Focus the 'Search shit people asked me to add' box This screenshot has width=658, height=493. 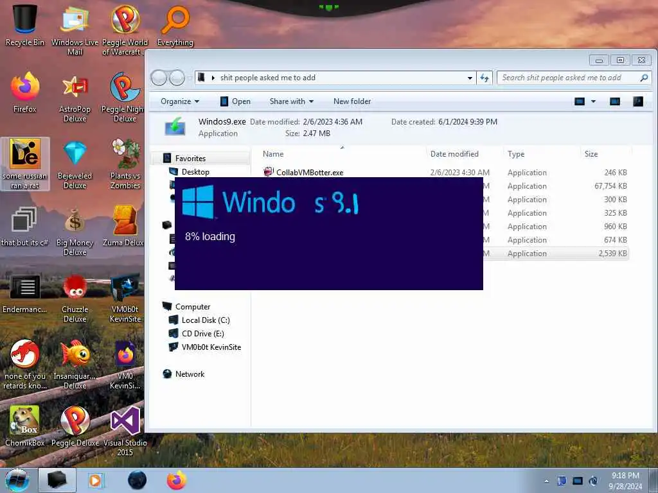tap(574, 78)
